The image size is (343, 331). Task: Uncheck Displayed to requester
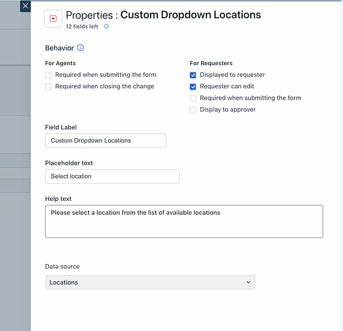tap(193, 75)
